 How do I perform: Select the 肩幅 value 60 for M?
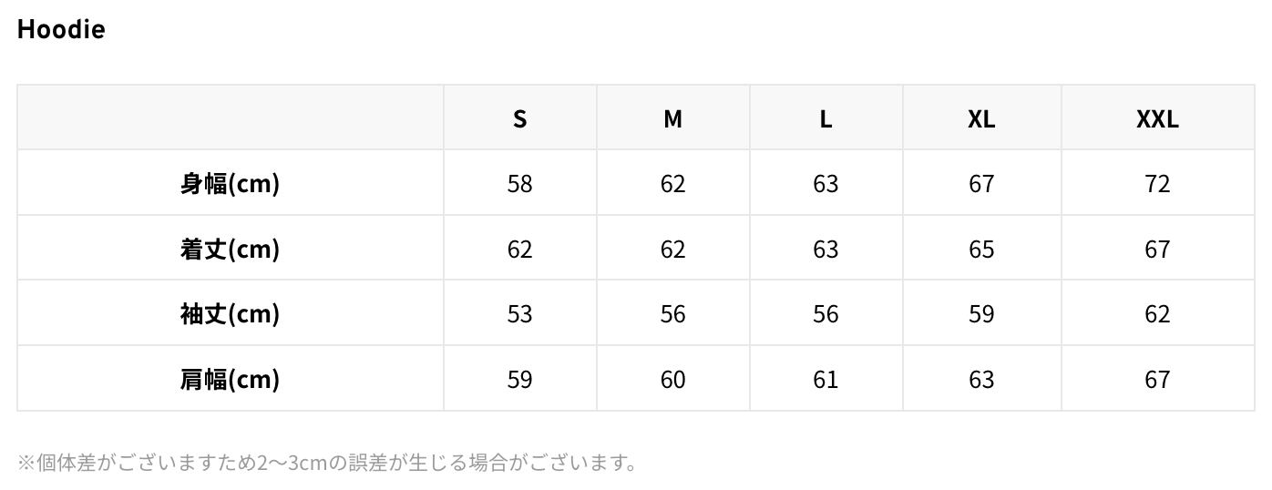[x=672, y=379]
